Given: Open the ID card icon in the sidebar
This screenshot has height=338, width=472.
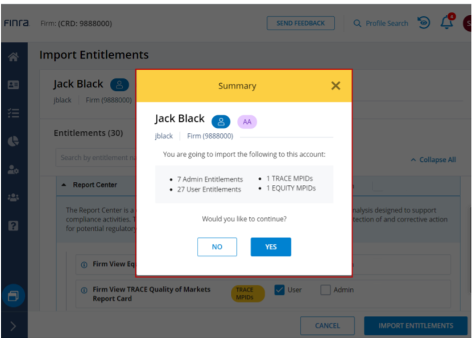Looking at the screenshot, I should coord(13,85).
